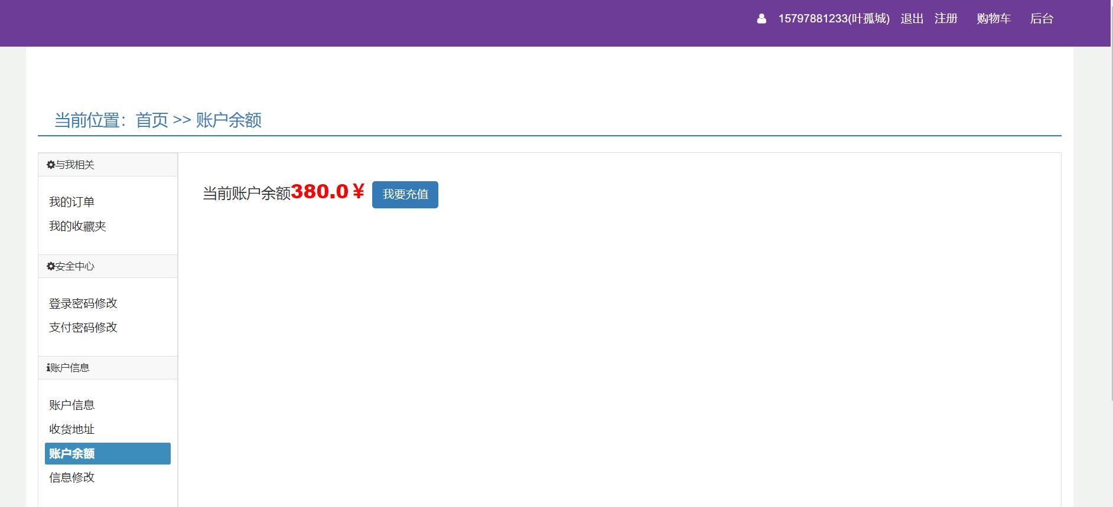
Task: Click the 安全中心 section header
Action: 108,266
